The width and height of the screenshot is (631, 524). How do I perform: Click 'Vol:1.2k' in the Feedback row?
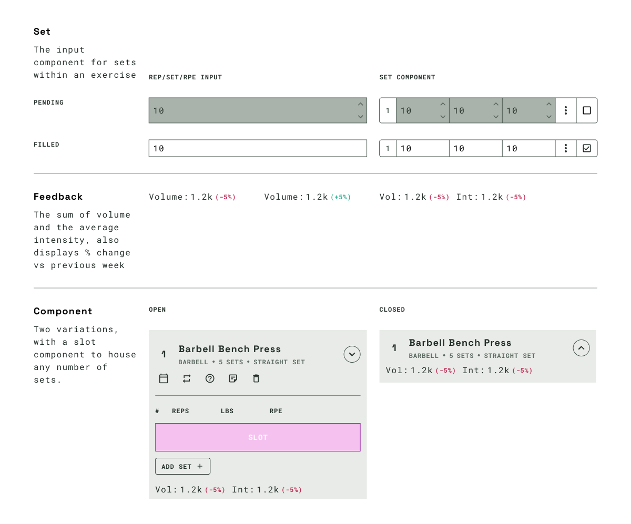point(403,197)
